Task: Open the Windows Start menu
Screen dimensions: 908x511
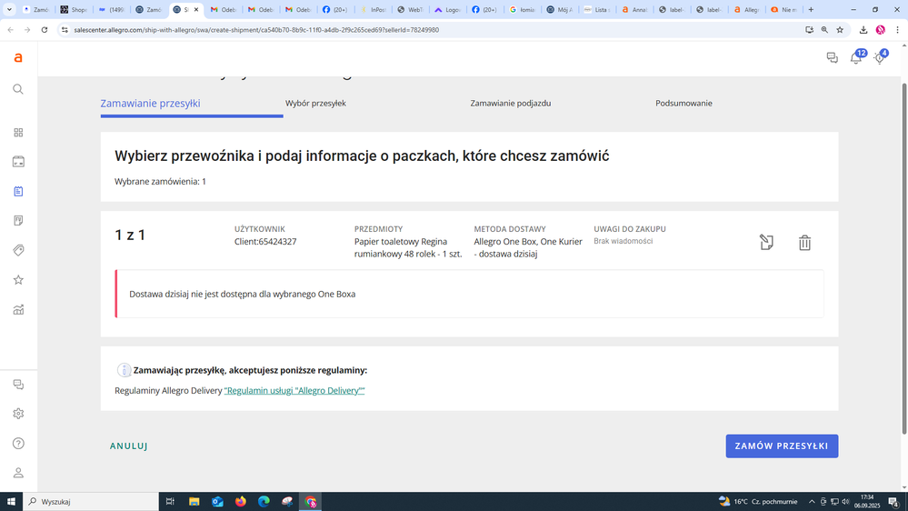Action: pyautogui.click(x=11, y=502)
